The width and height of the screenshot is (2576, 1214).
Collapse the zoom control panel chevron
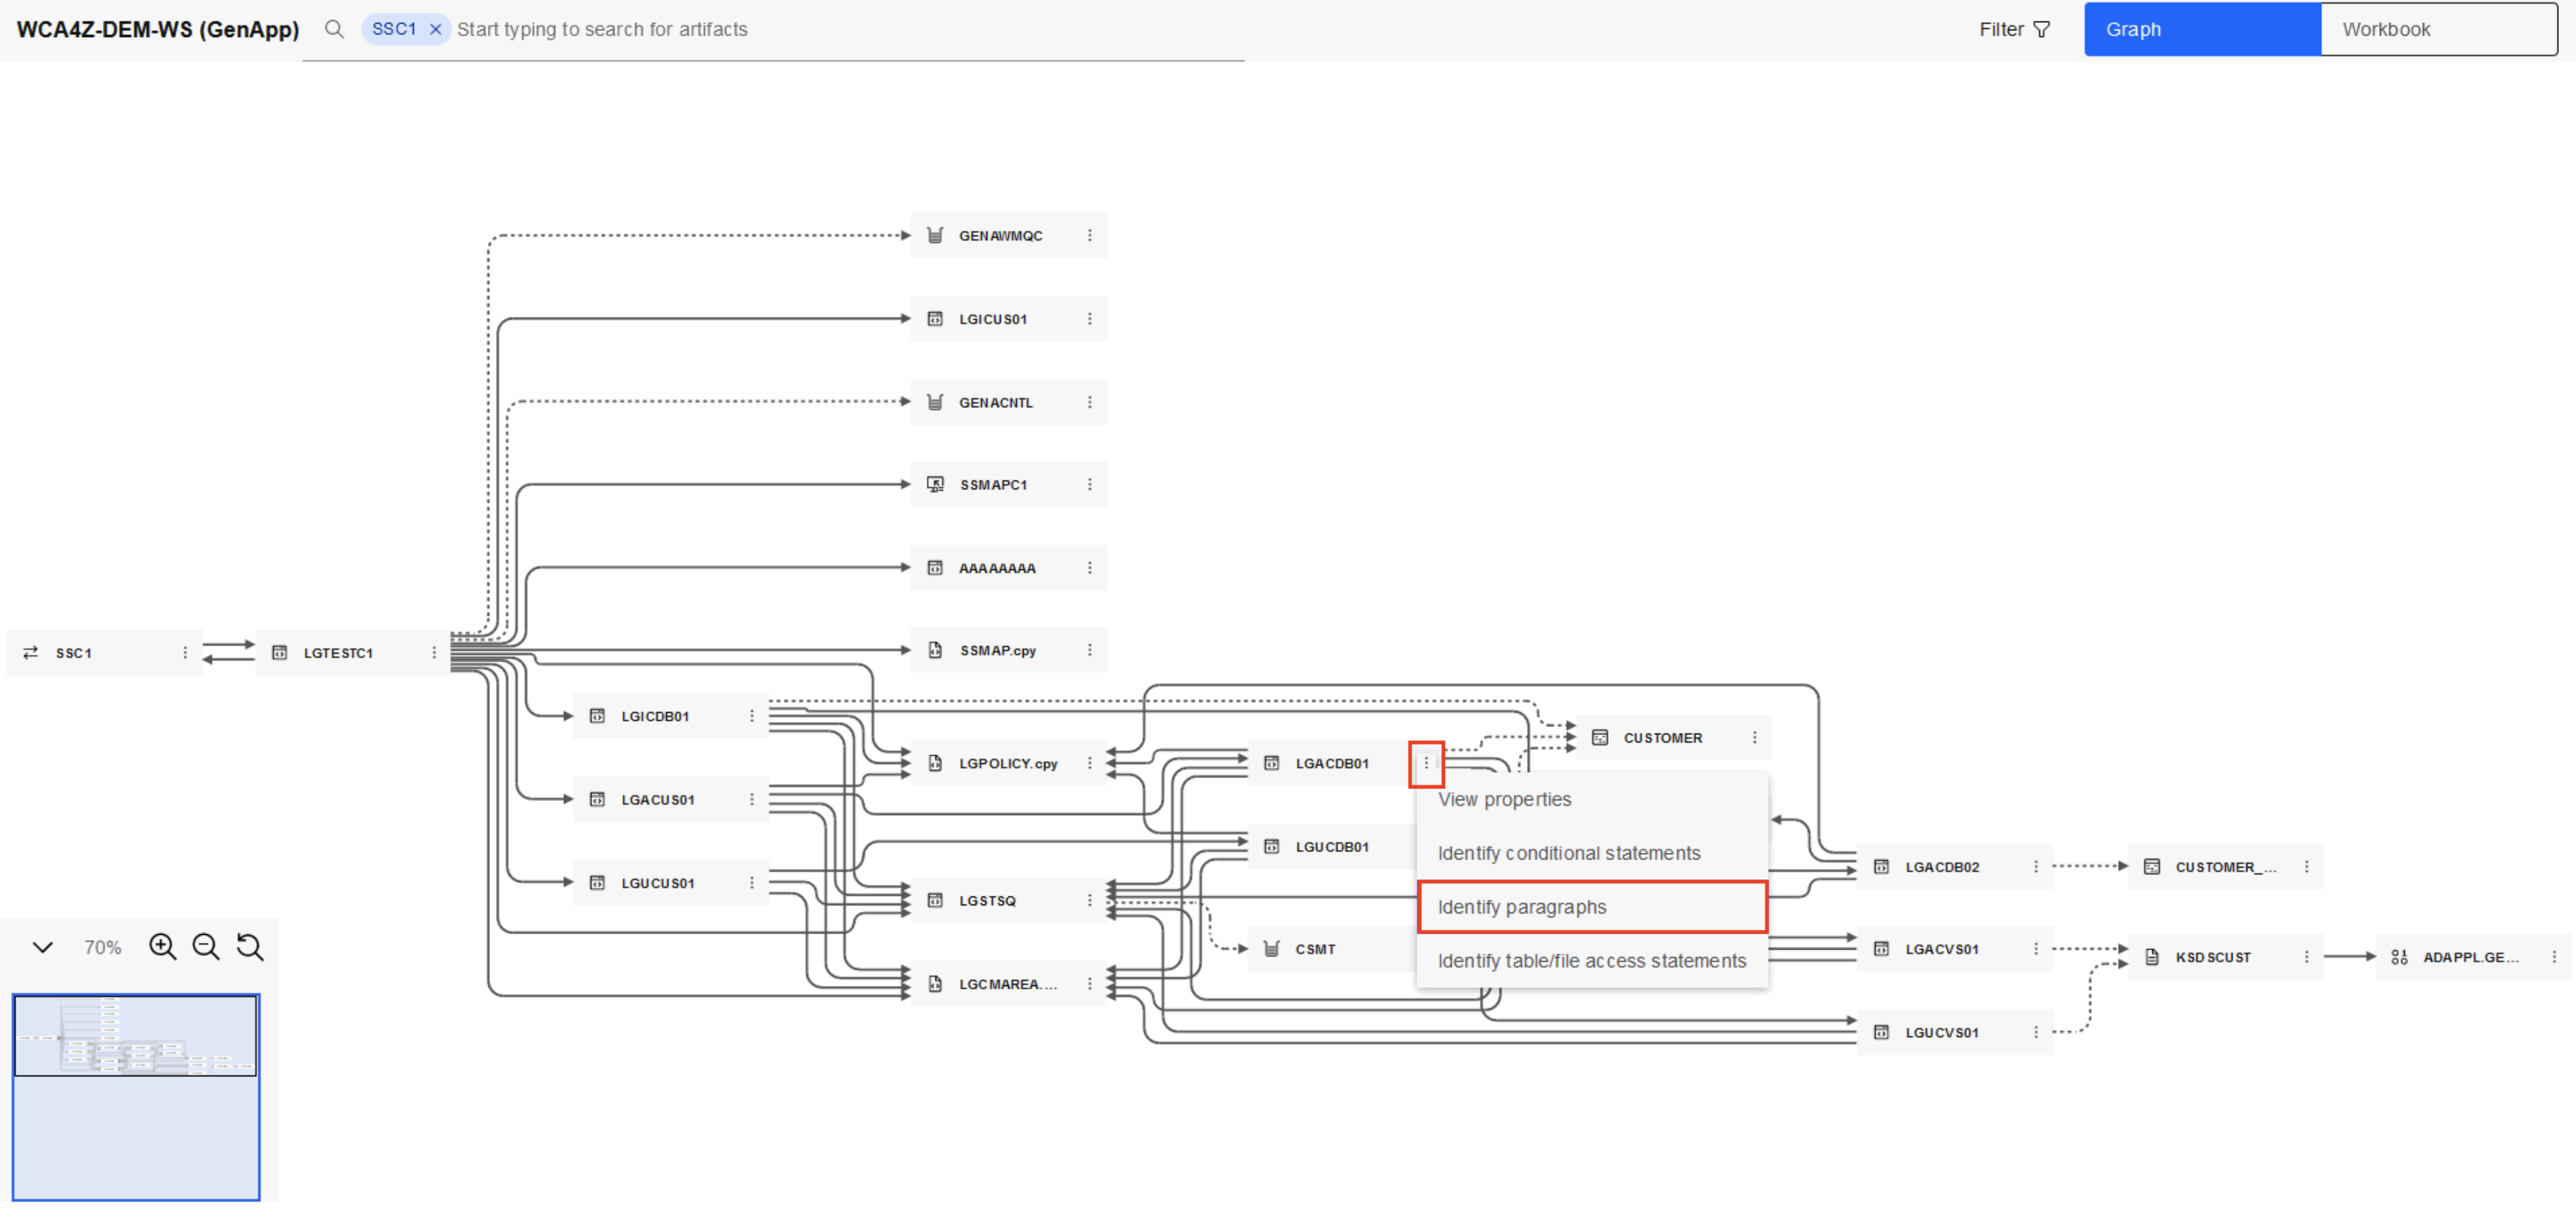coord(43,946)
